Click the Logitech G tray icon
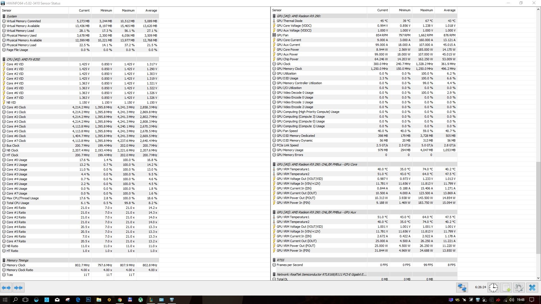This screenshot has width=541, height=304. [x=492, y=300]
